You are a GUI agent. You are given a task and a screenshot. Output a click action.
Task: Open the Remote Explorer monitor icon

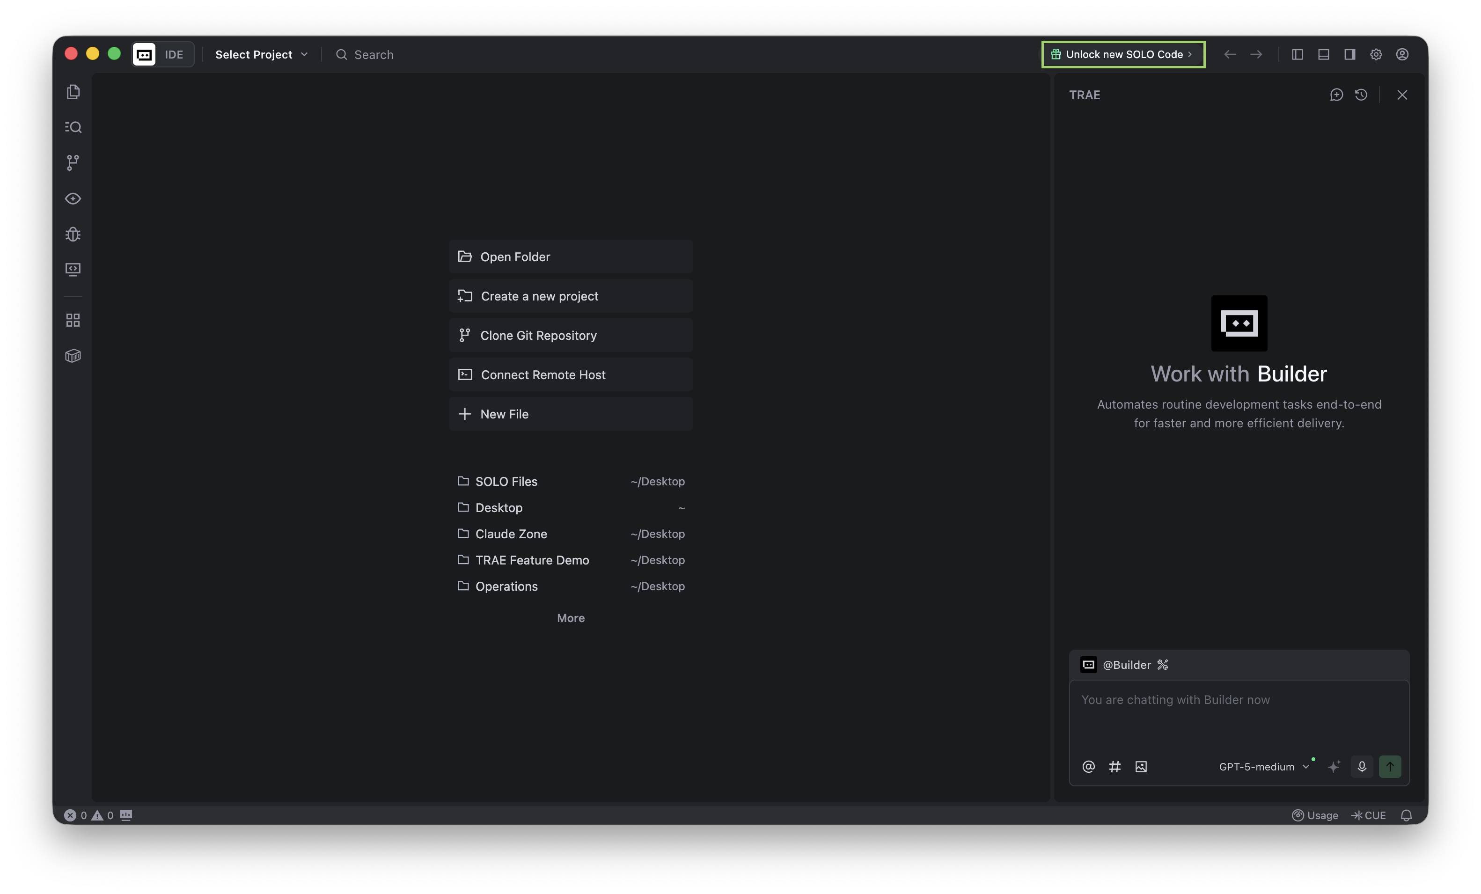coord(73,269)
